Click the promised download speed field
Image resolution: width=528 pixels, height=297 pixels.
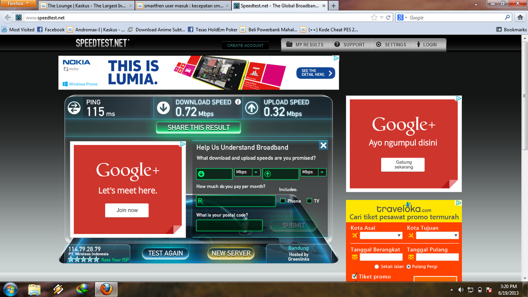click(x=214, y=174)
